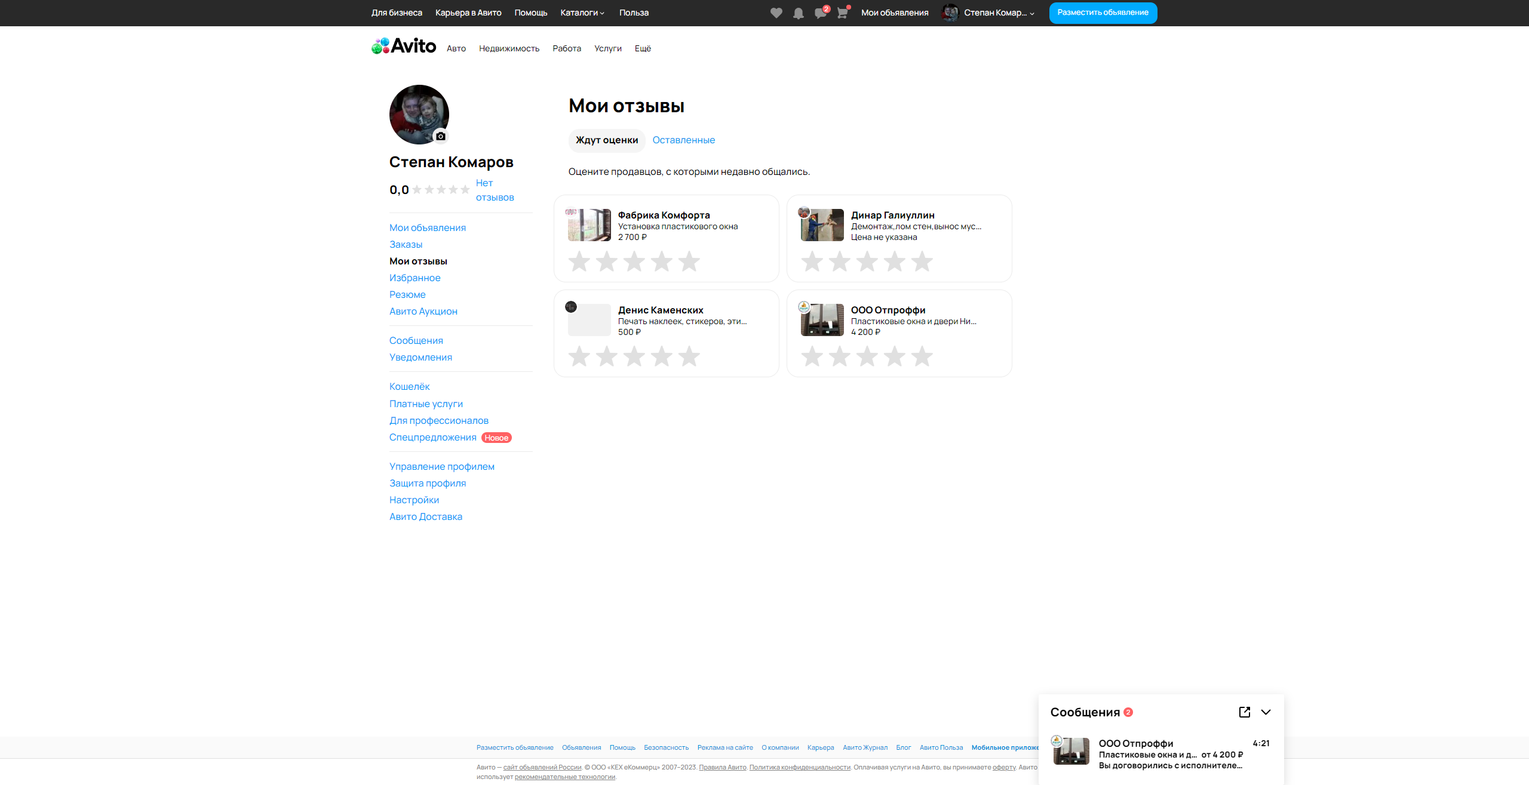1529x785 pixels.
Task: Rate Денис Каменских three stars
Action: (x=634, y=356)
